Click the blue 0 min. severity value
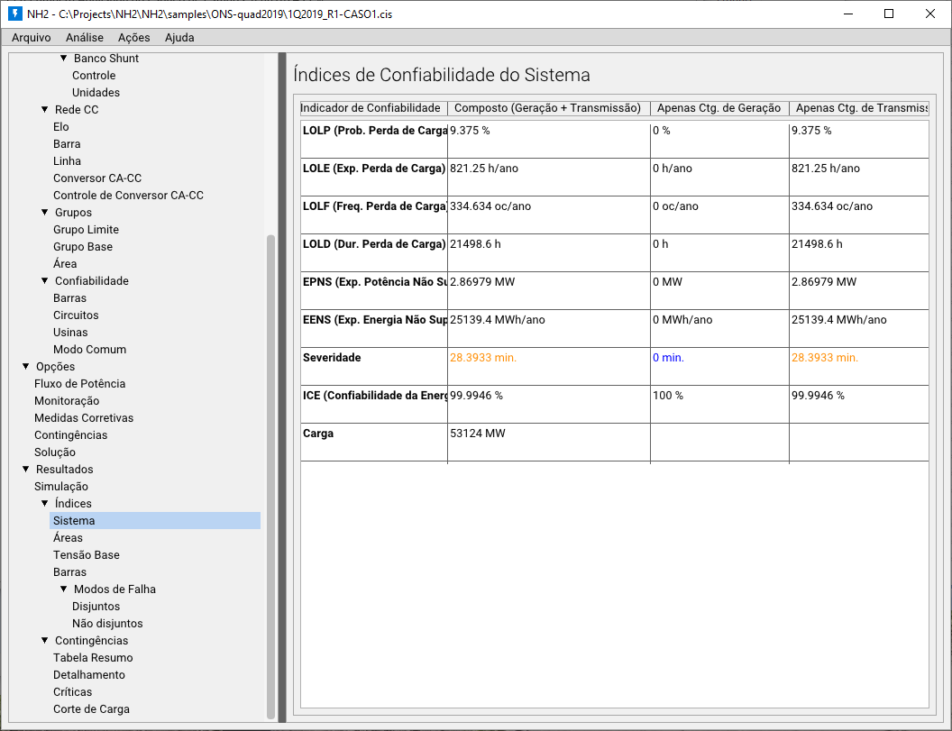The height and width of the screenshot is (731, 952). (x=668, y=358)
